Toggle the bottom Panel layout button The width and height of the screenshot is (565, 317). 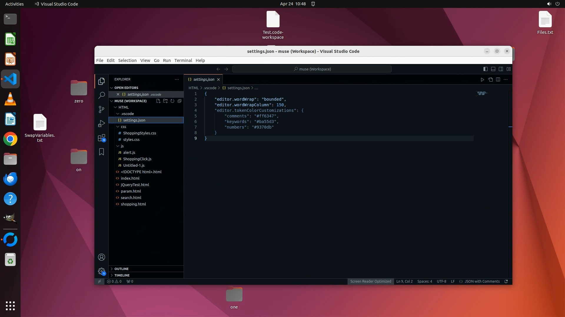493,69
